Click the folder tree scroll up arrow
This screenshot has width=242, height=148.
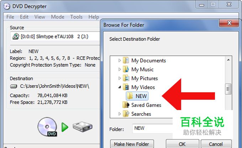(228, 60)
